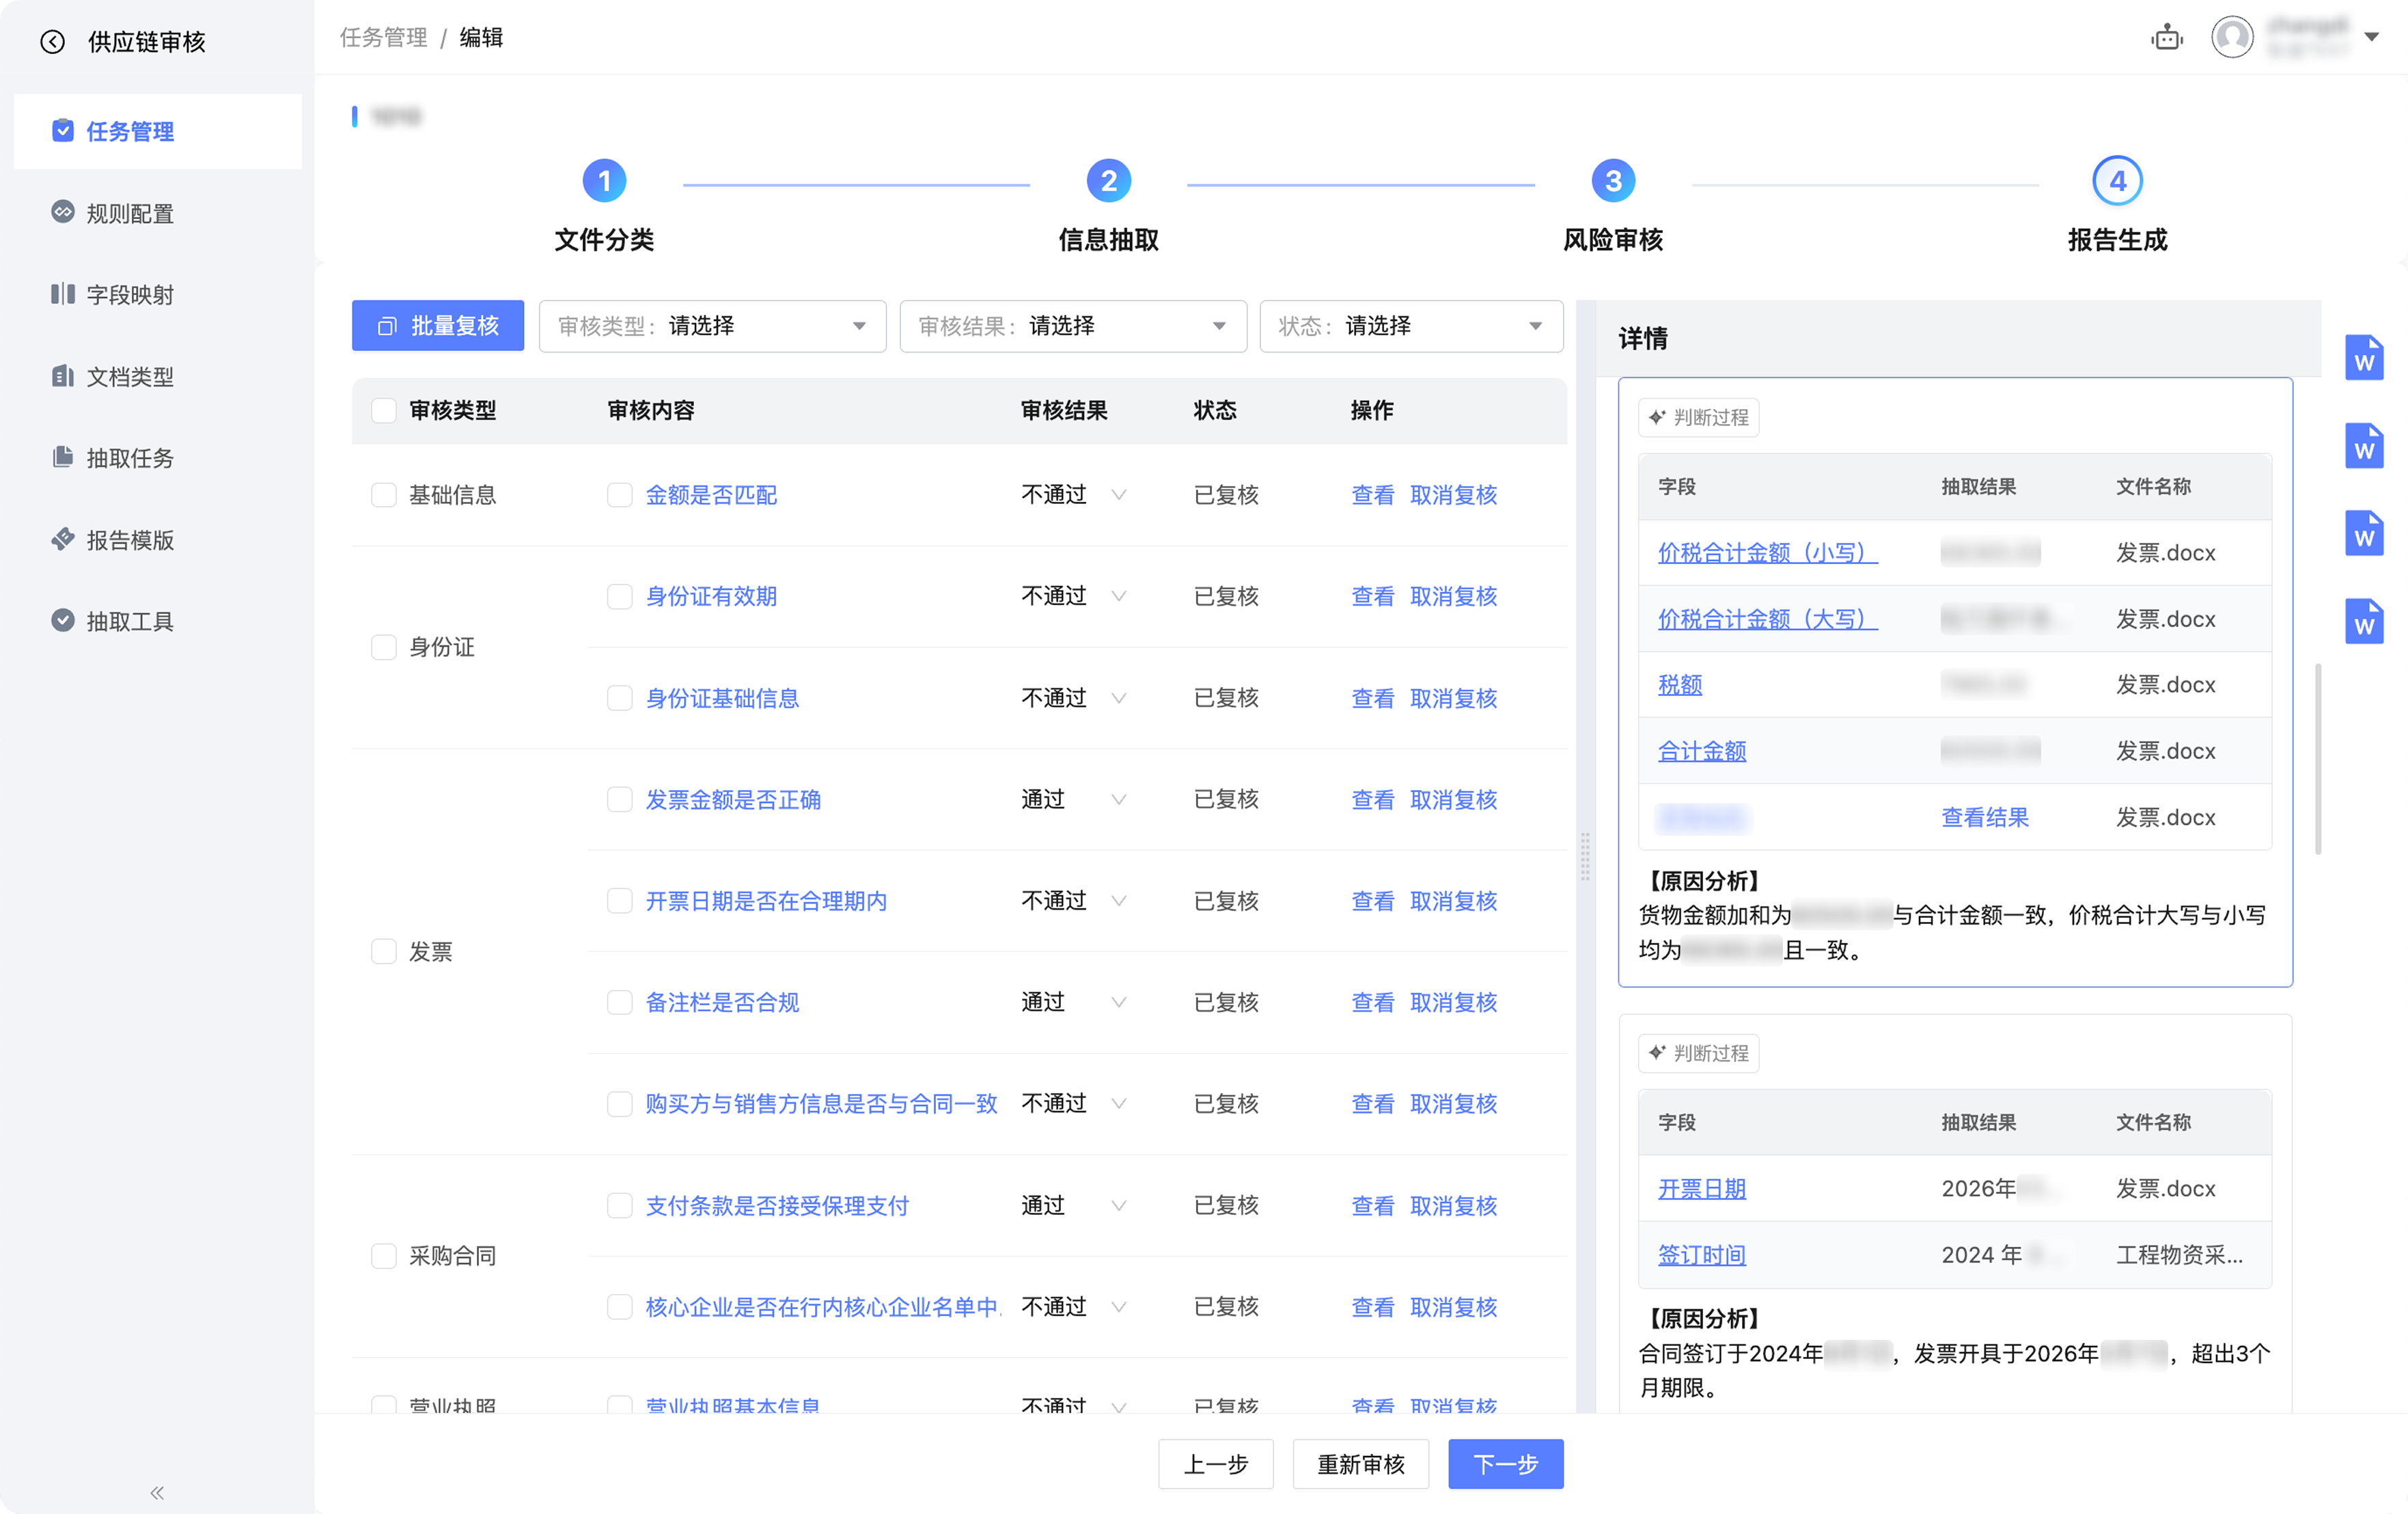Screen dimensions: 2408x1514
Task: Click the back arrow beside 供应链审核
Action: click(x=52, y=41)
